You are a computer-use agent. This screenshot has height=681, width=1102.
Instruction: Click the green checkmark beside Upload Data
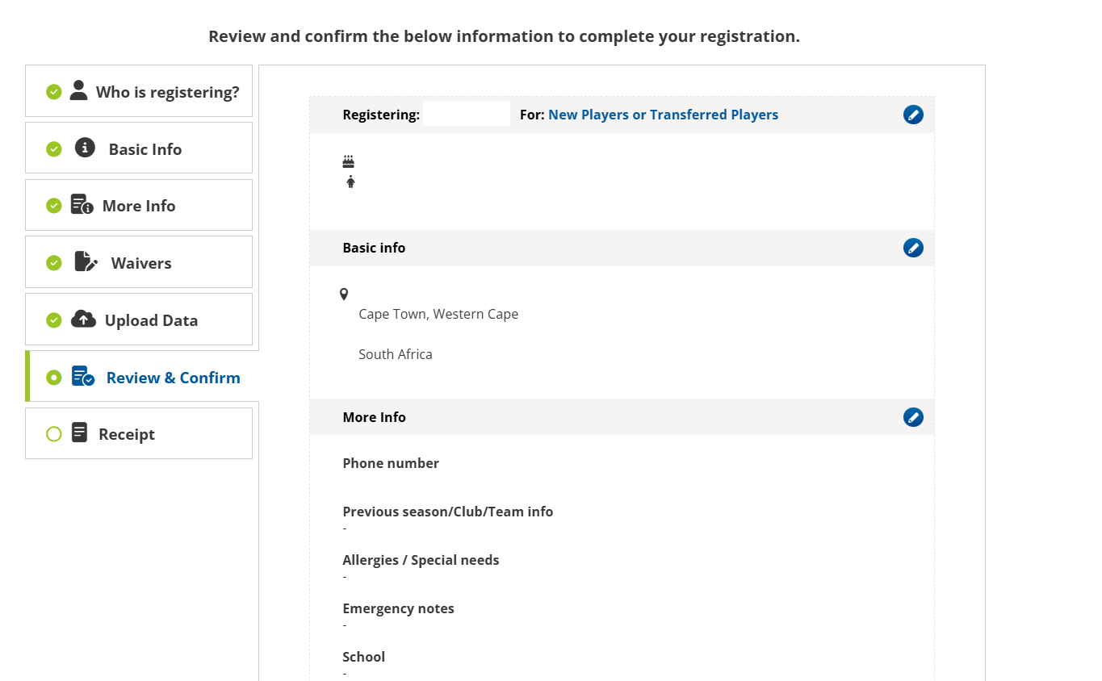[x=54, y=320]
